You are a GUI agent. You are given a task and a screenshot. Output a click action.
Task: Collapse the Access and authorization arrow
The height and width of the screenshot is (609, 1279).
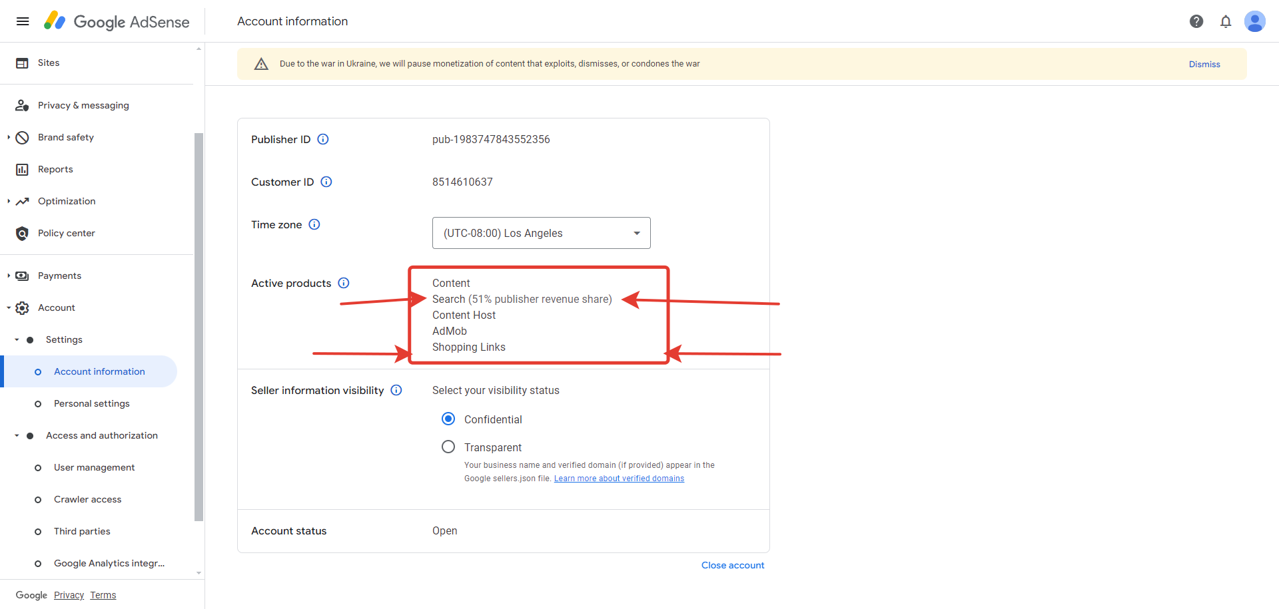17,435
